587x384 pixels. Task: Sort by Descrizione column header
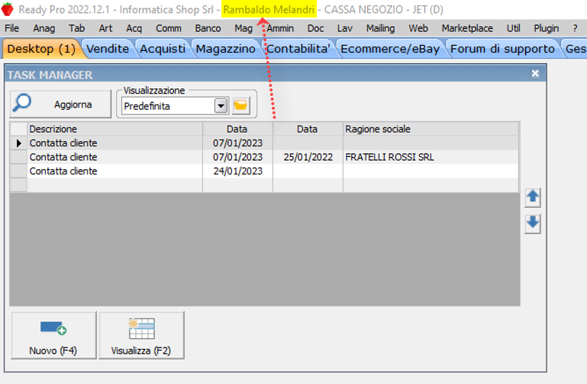click(x=114, y=129)
